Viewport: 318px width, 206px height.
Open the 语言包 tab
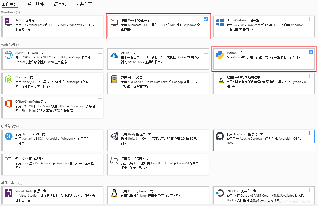(x=60, y=4)
